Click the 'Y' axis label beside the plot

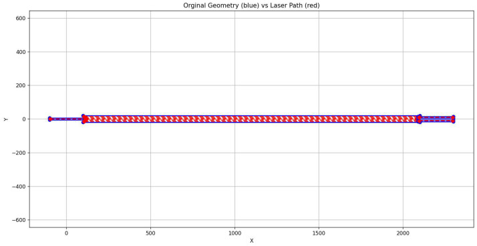(6, 119)
